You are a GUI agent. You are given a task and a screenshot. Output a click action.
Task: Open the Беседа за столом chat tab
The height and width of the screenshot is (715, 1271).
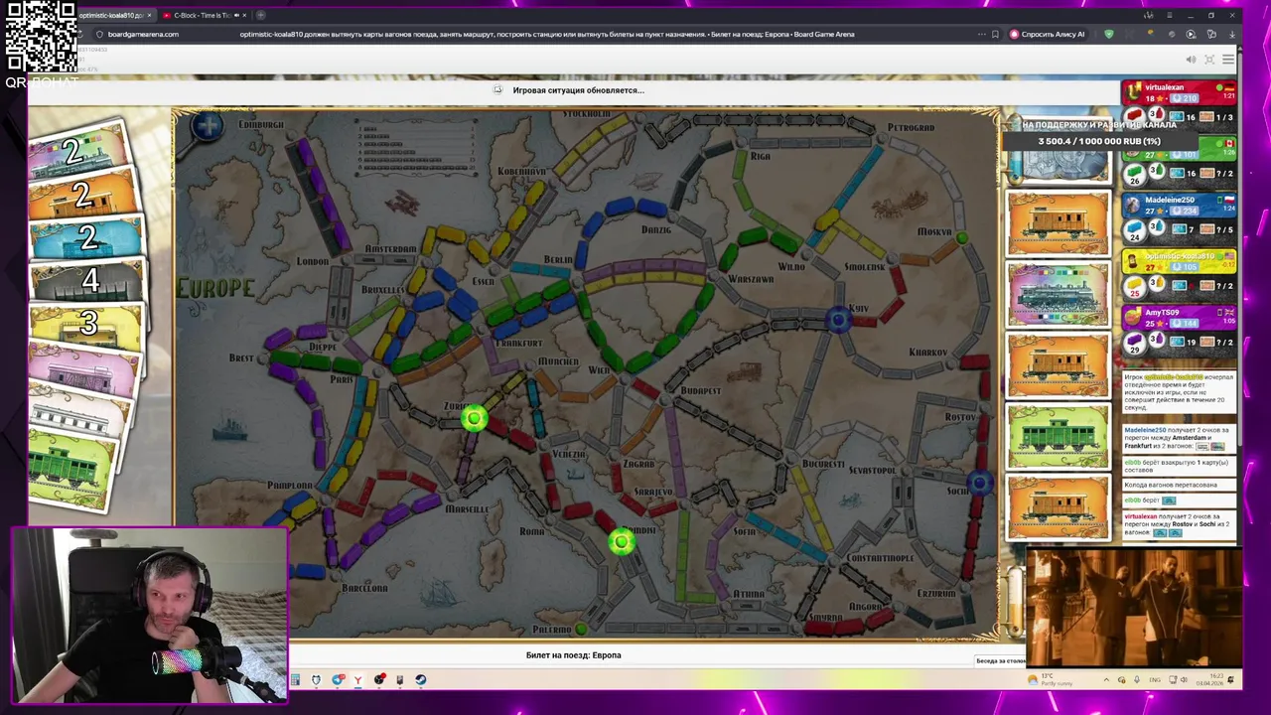(1000, 660)
